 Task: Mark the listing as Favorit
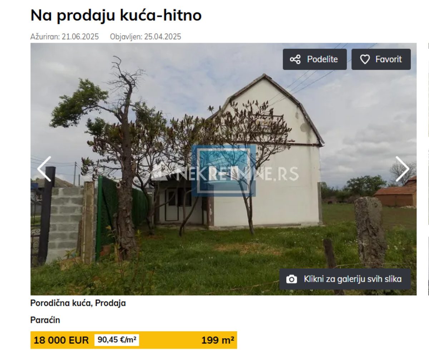[381, 59]
